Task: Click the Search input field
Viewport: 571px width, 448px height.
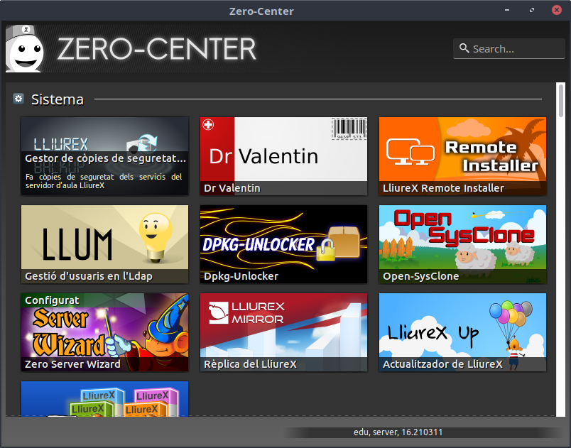Action: [509, 48]
